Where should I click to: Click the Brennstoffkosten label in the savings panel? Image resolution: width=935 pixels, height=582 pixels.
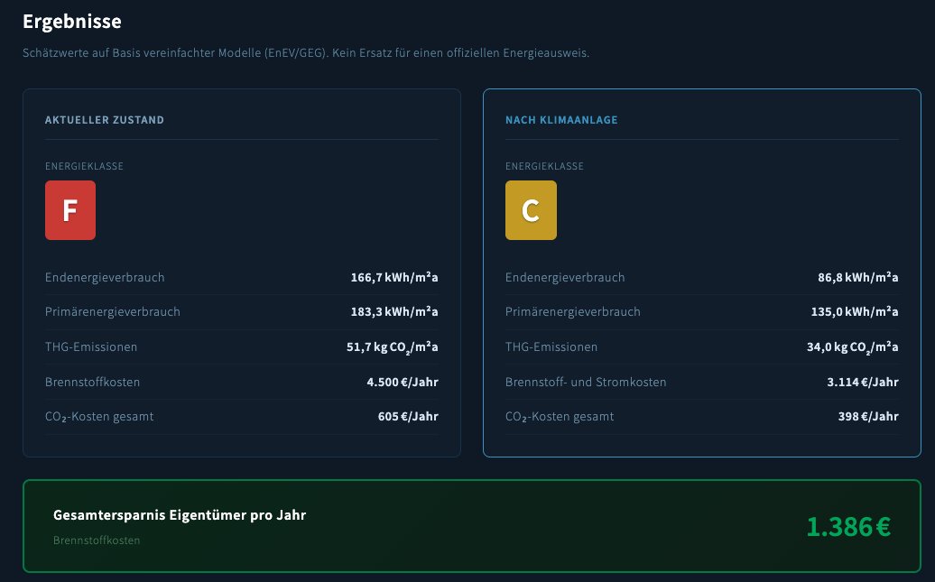[97, 540]
